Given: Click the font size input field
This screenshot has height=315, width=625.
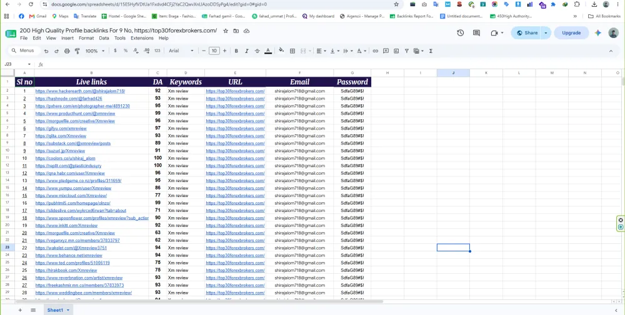Looking at the screenshot, I should click(x=214, y=51).
